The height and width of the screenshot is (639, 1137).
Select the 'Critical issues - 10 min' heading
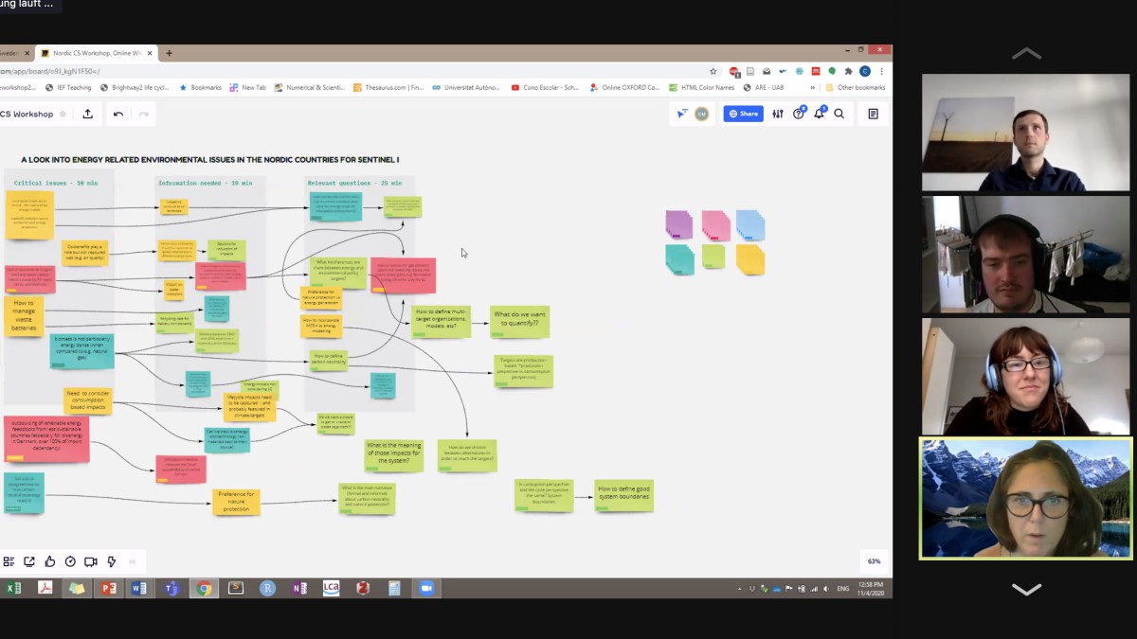point(55,183)
